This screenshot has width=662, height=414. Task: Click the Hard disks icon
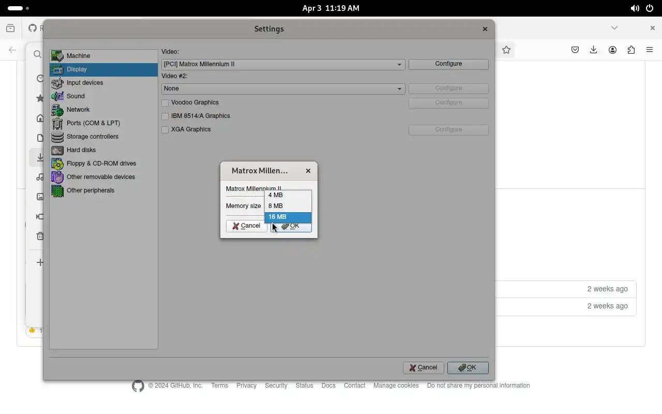(57, 150)
